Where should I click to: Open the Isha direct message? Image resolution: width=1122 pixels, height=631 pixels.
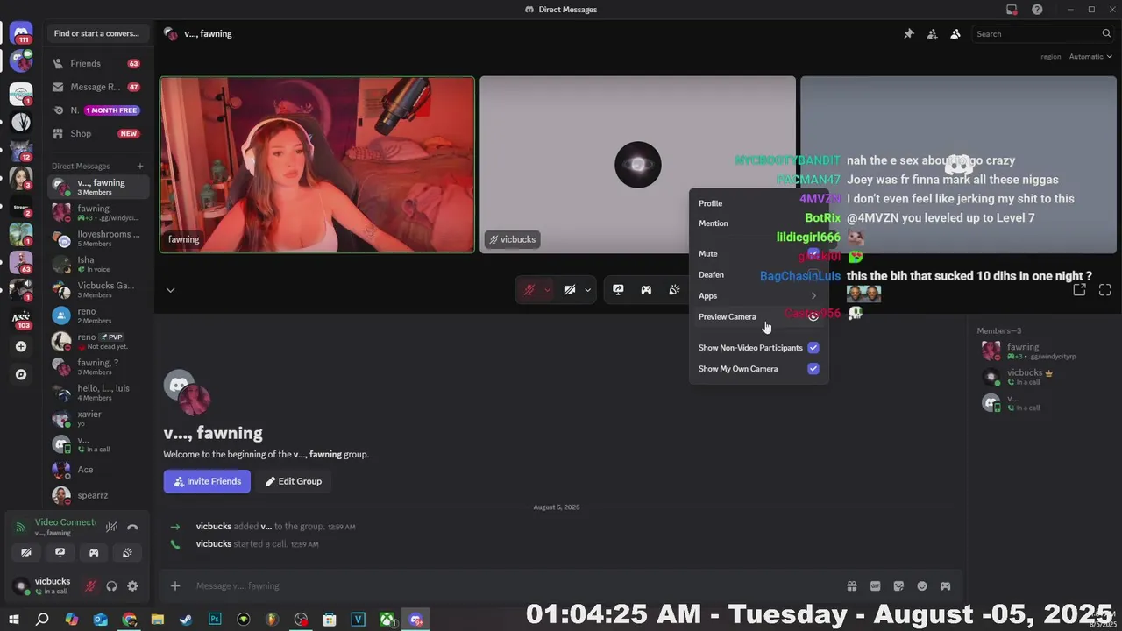click(x=98, y=264)
